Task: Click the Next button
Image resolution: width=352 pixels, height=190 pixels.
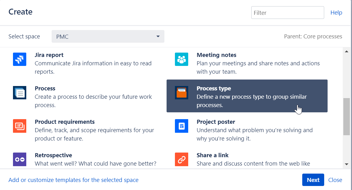Action: click(313, 180)
